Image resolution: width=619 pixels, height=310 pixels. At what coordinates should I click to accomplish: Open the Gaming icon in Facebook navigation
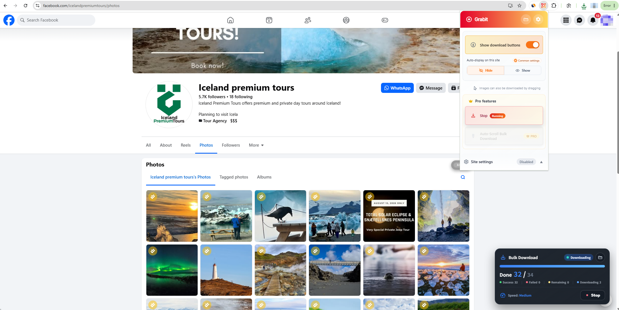click(385, 20)
